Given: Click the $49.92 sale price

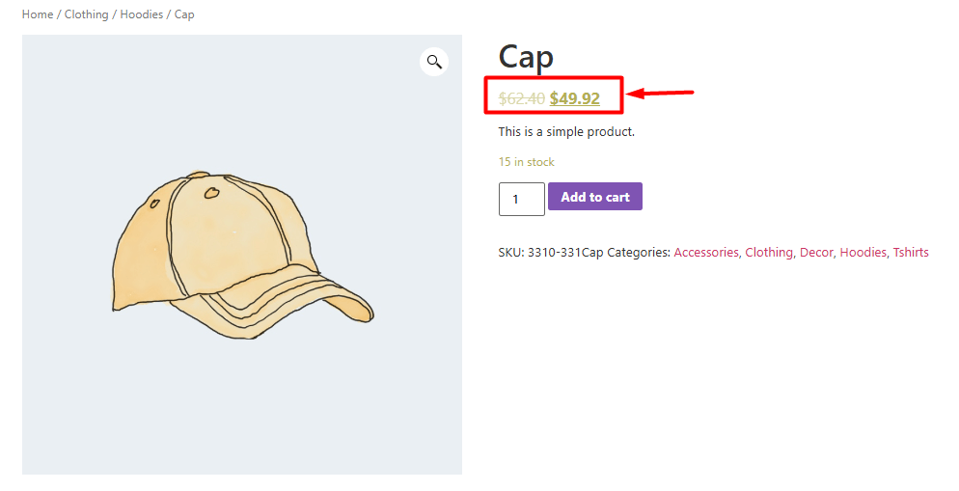Looking at the screenshot, I should tap(575, 98).
